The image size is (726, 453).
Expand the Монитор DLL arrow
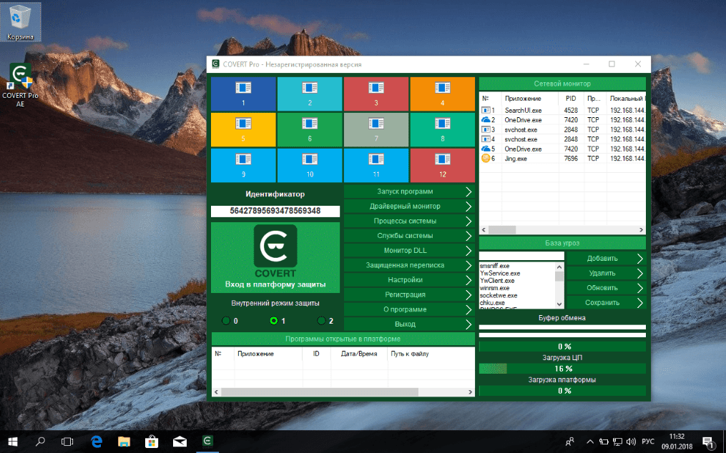pyautogui.click(x=468, y=250)
